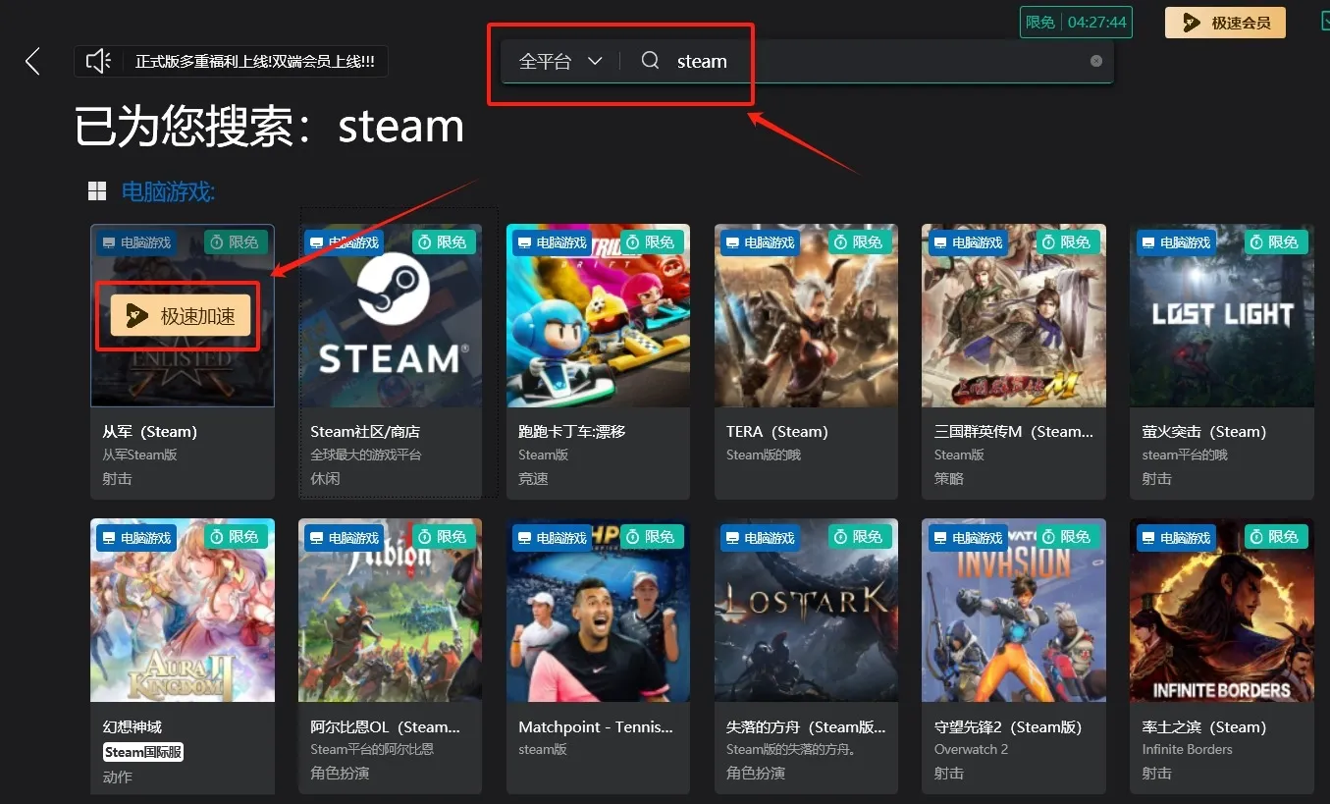Click 电脑游戏 tag on 萤火突击 card

(x=1177, y=242)
